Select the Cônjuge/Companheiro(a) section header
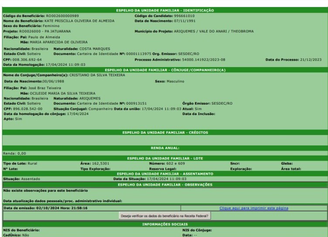The height and width of the screenshot is (237, 328). pos(164,70)
